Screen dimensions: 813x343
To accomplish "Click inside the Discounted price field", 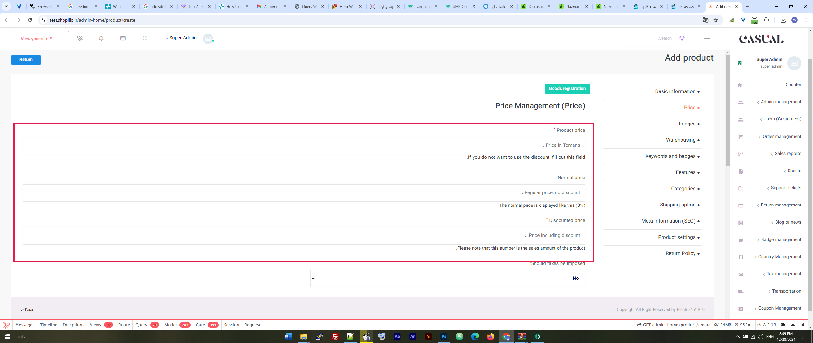I will (304, 236).
